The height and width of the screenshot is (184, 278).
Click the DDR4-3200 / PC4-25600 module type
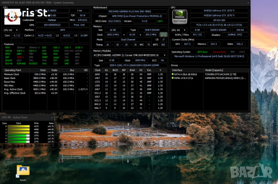click(134, 66)
